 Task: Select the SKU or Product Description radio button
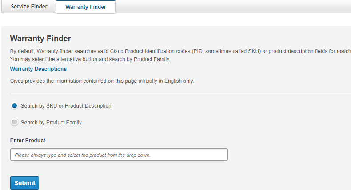[x=15, y=106]
